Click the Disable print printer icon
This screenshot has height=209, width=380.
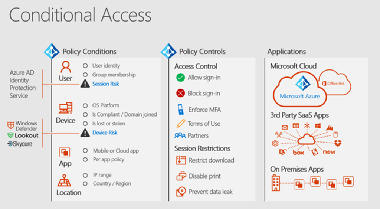[181, 176]
